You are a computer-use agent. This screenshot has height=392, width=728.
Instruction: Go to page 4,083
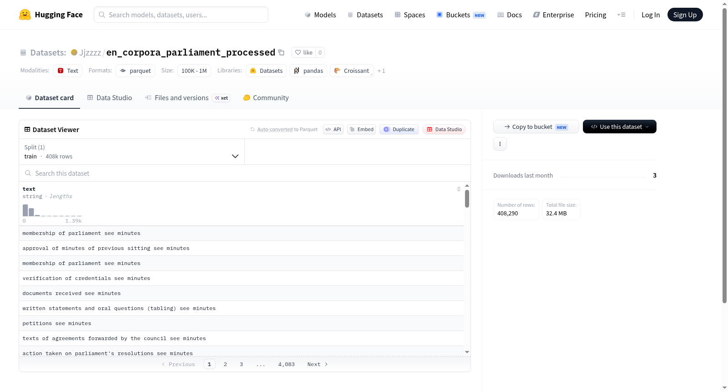287,364
